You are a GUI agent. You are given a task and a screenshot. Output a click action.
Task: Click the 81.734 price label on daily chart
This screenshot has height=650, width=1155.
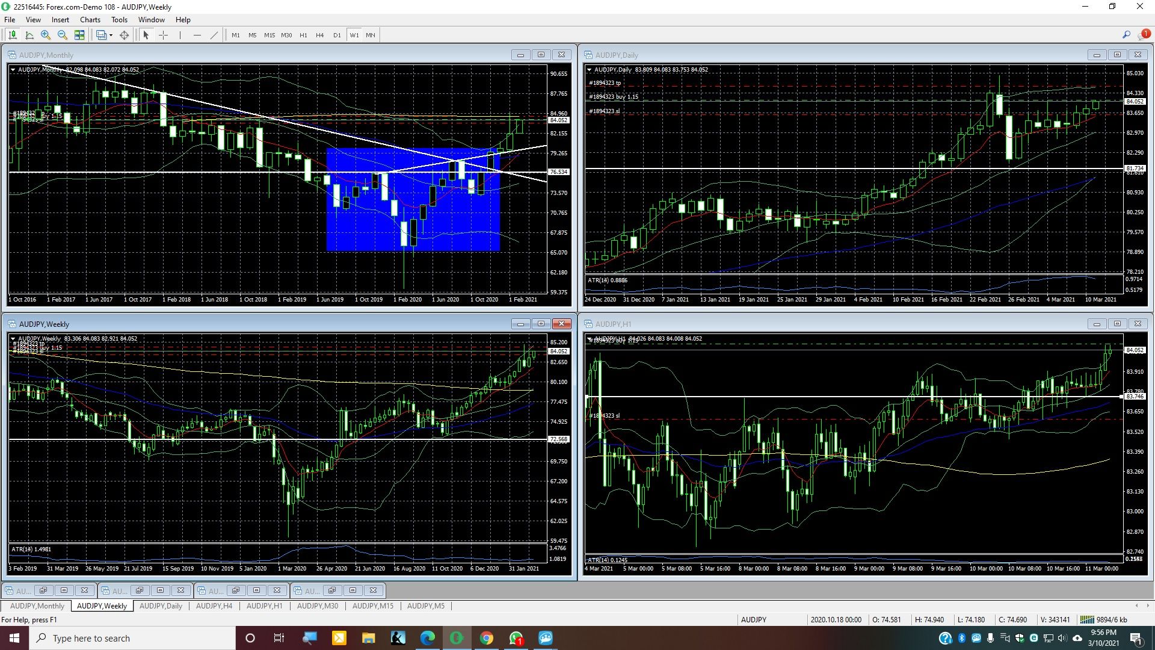coord(1135,169)
